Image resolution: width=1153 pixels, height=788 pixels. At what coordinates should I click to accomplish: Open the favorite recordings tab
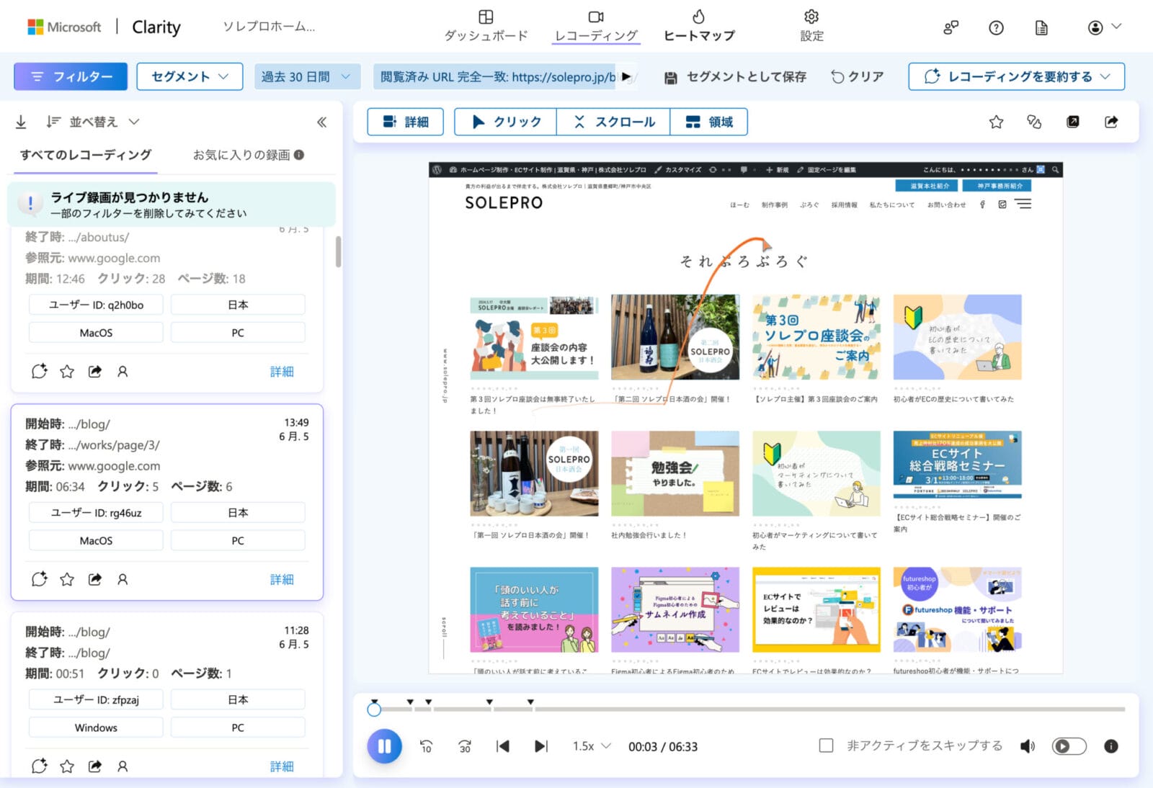pyautogui.click(x=247, y=154)
